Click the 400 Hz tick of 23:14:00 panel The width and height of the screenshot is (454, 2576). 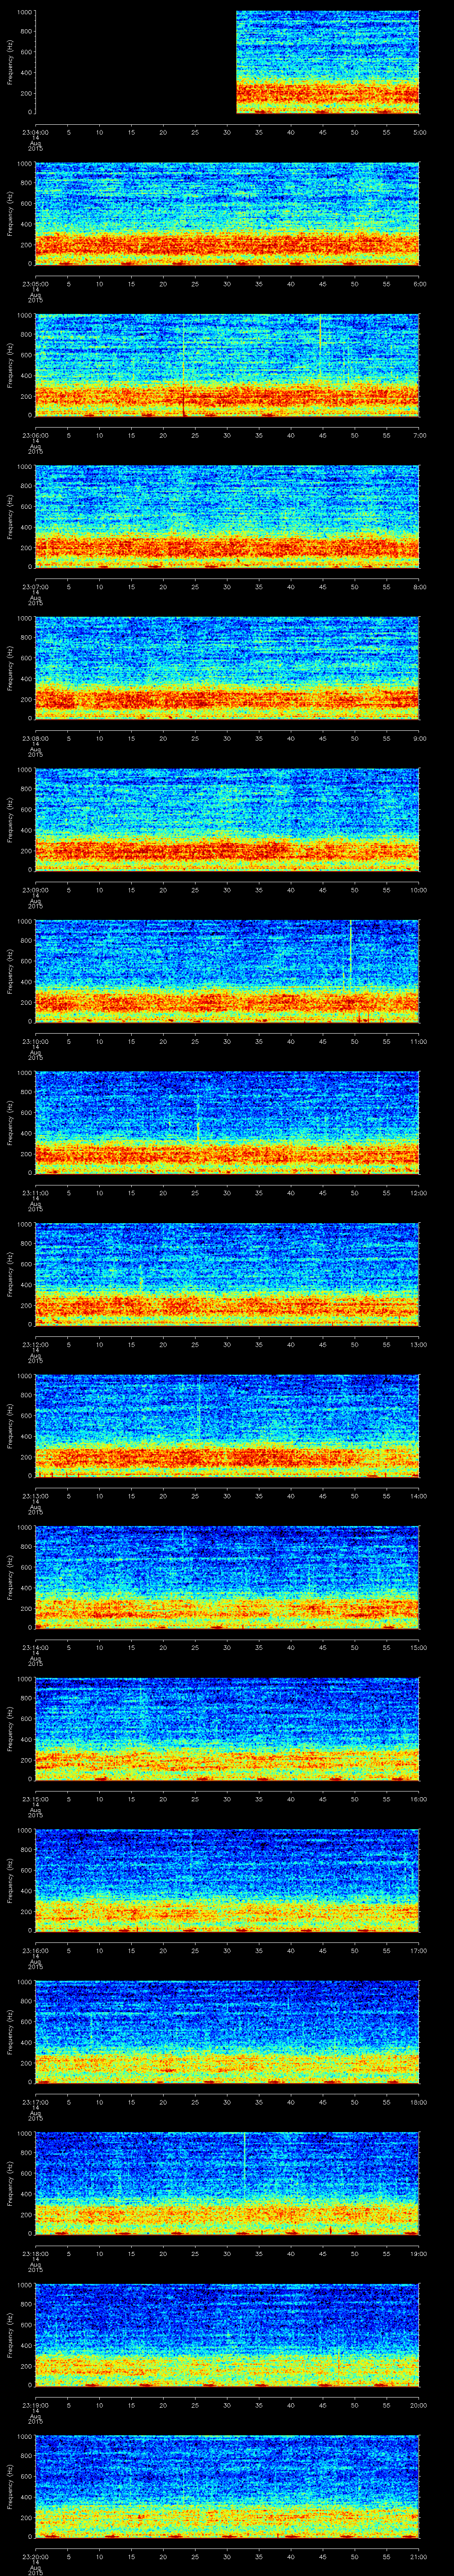click(26, 1588)
